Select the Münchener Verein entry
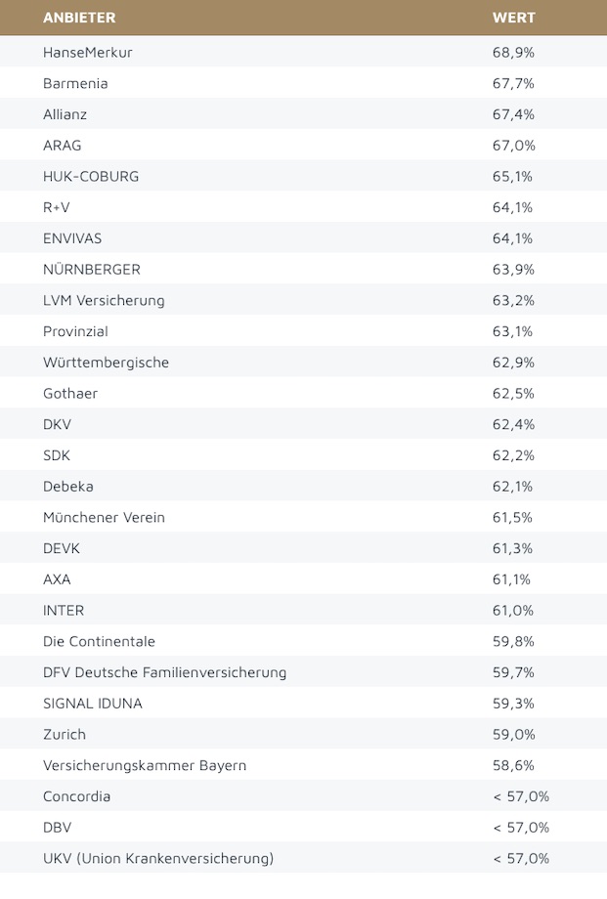This screenshot has width=607, height=899. point(104,518)
